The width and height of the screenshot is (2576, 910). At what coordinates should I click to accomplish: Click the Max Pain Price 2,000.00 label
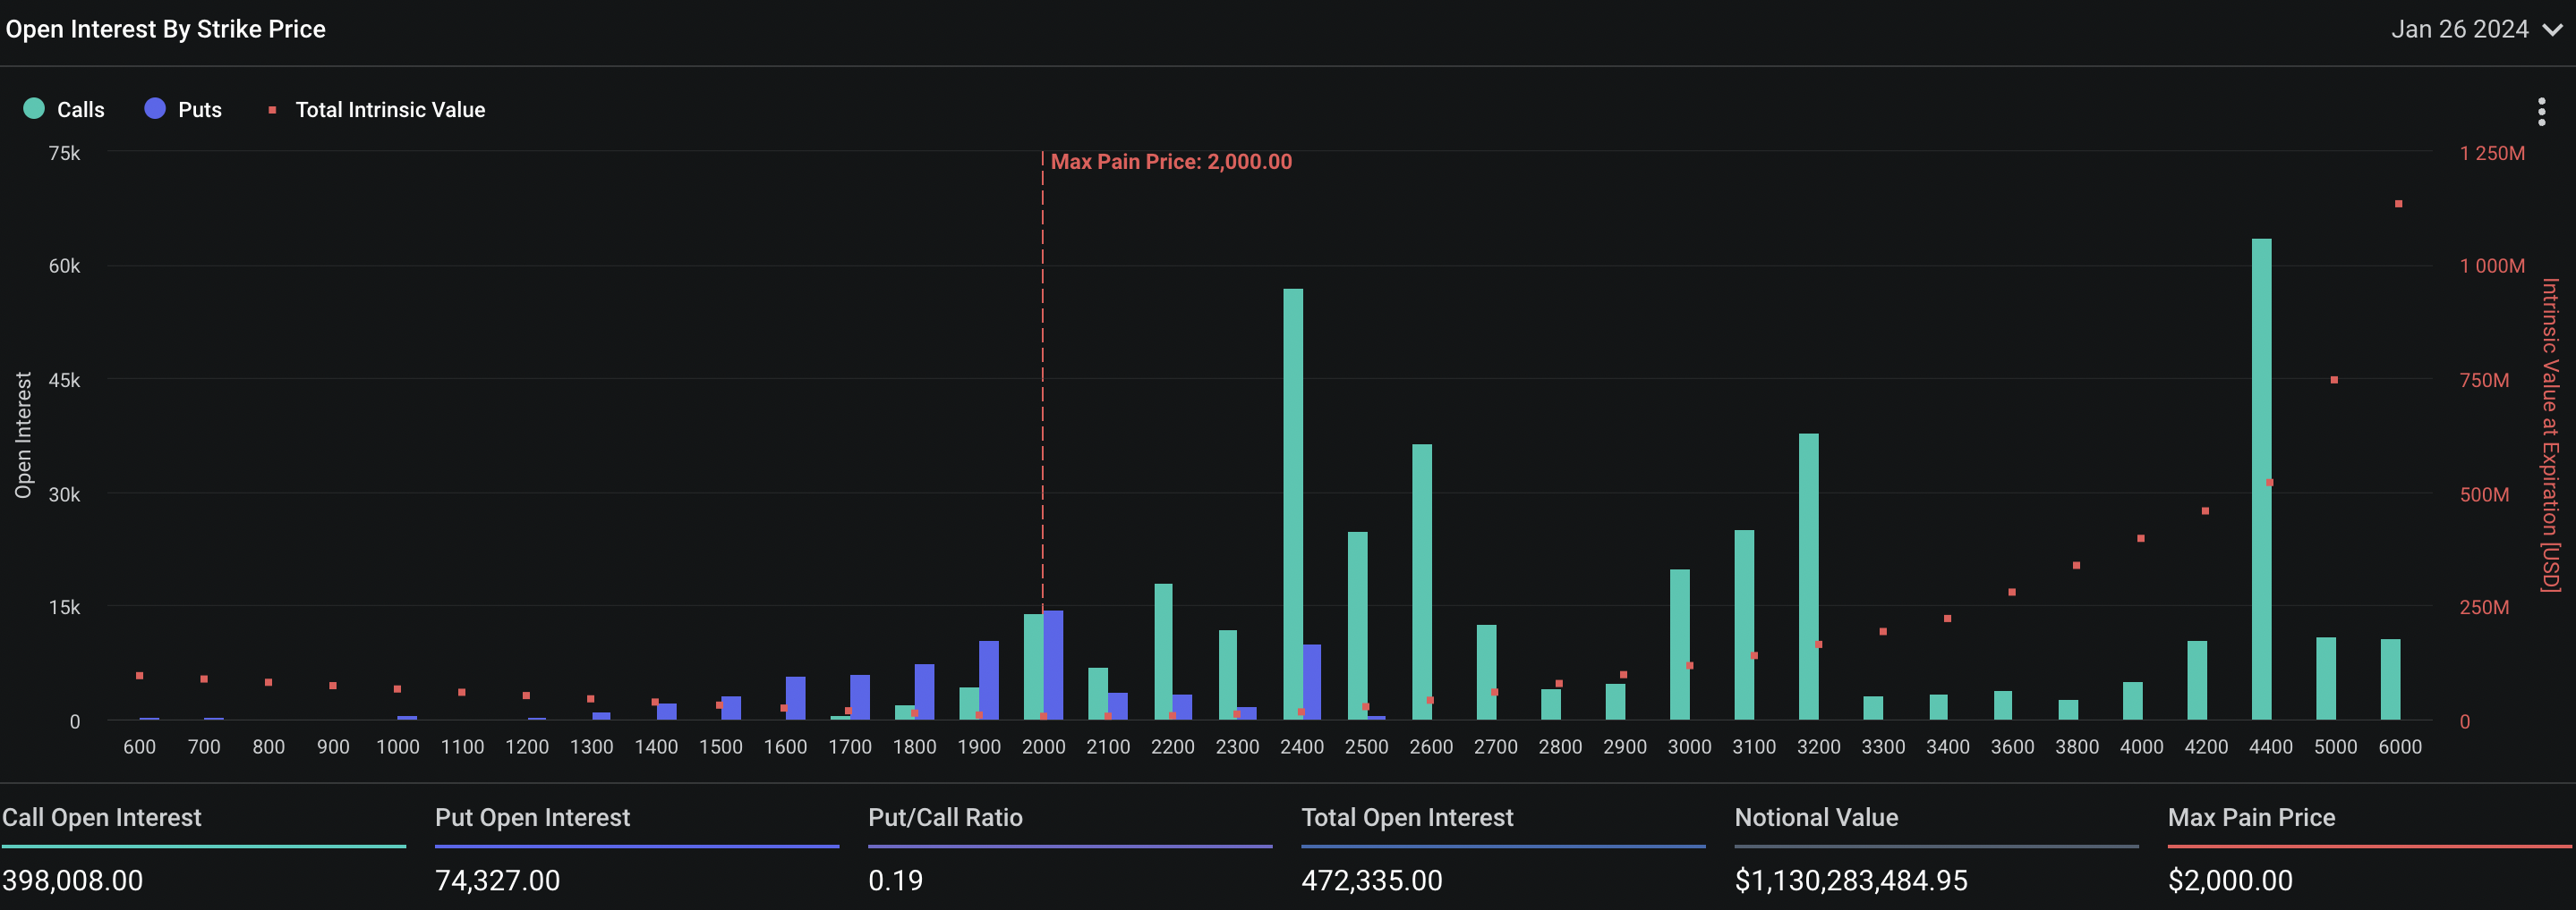coord(1170,162)
